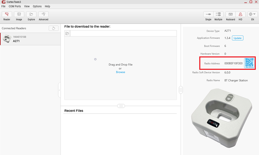Click the Device Type value A271
259x155 pixels.
tap(227, 31)
